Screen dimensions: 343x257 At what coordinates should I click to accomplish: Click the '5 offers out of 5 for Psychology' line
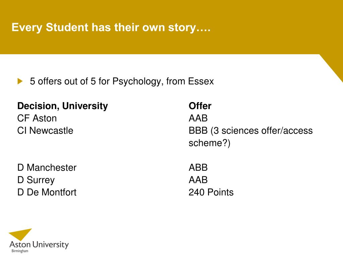[122, 81]
